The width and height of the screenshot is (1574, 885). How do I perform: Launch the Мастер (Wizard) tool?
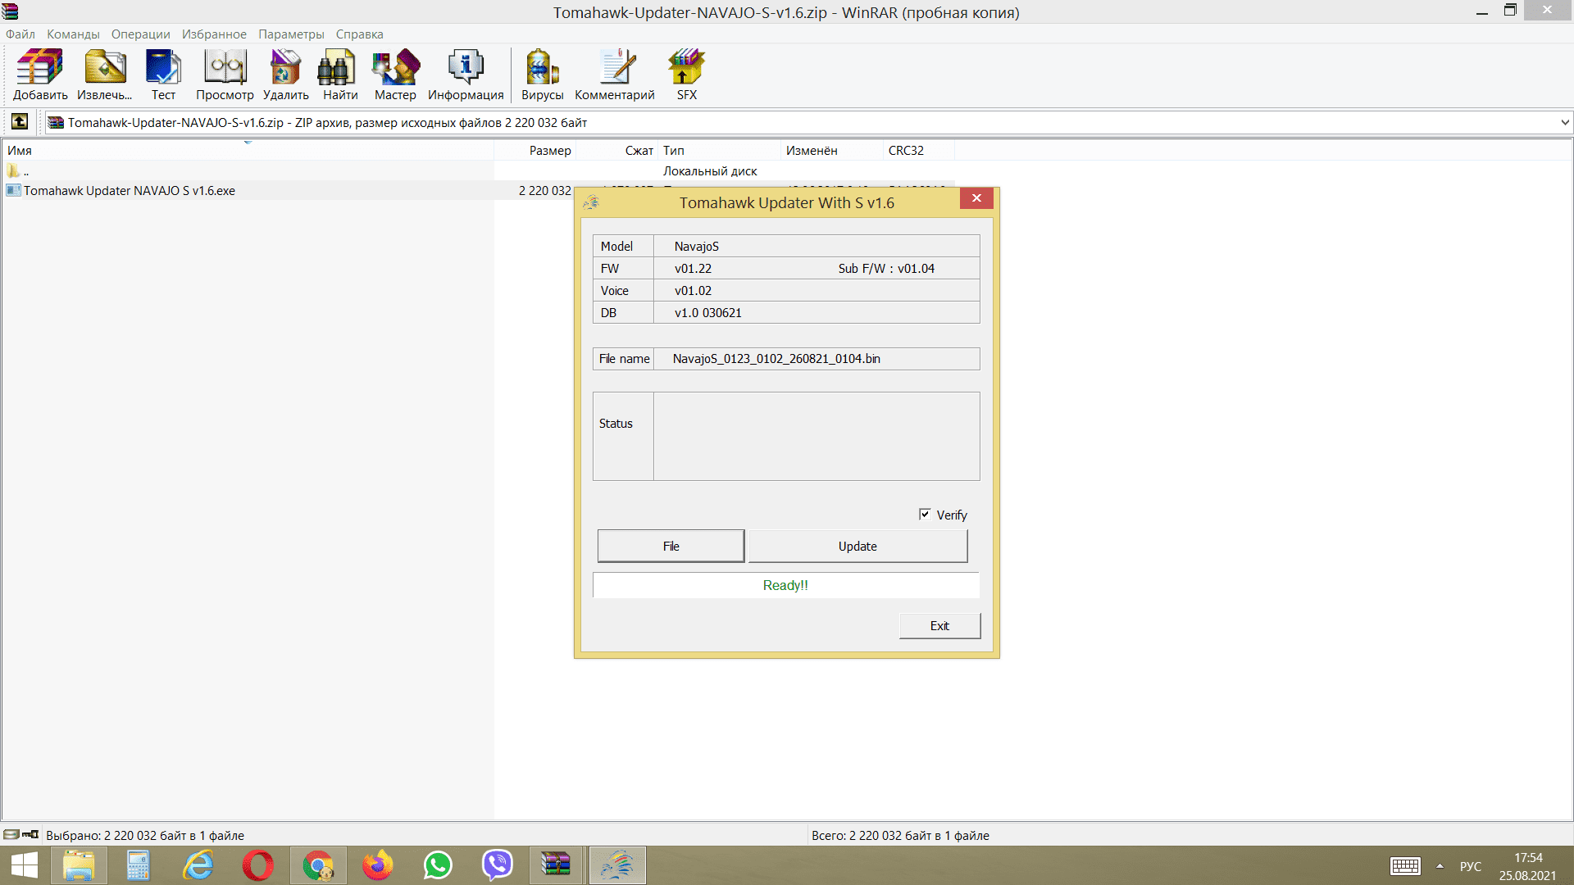pos(395,74)
